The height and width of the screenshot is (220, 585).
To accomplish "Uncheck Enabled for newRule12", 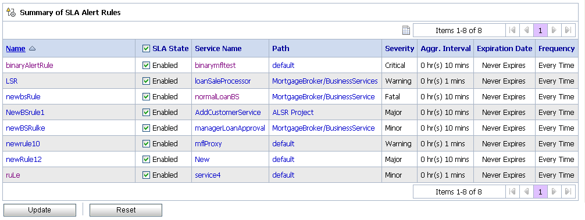I will coord(147,159).
